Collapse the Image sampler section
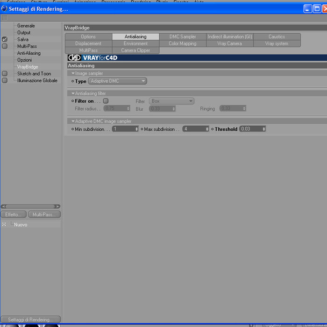The height and width of the screenshot is (327, 327). coord(73,73)
